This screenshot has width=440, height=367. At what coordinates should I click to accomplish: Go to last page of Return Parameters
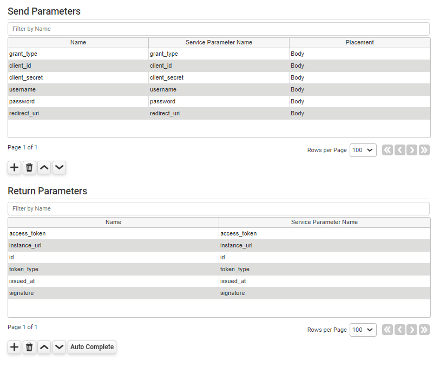[424, 330]
